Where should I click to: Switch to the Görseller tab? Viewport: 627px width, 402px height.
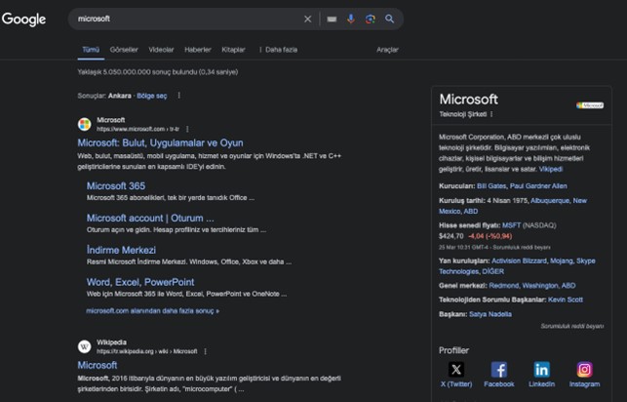tap(124, 49)
